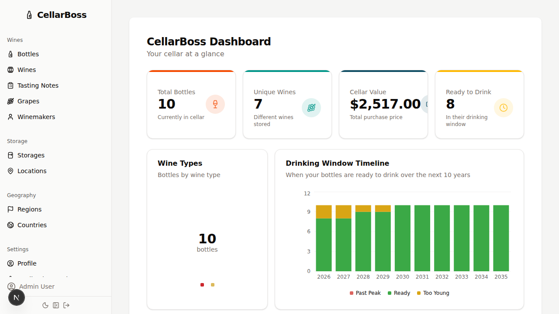
Task: Toggle the Too Young legend entry
Action: click(x=433, y=293)
